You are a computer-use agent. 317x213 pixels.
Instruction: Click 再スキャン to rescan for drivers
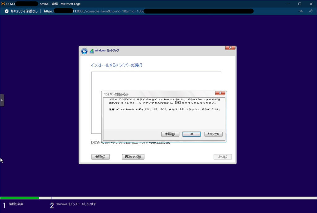coord(133,157)
